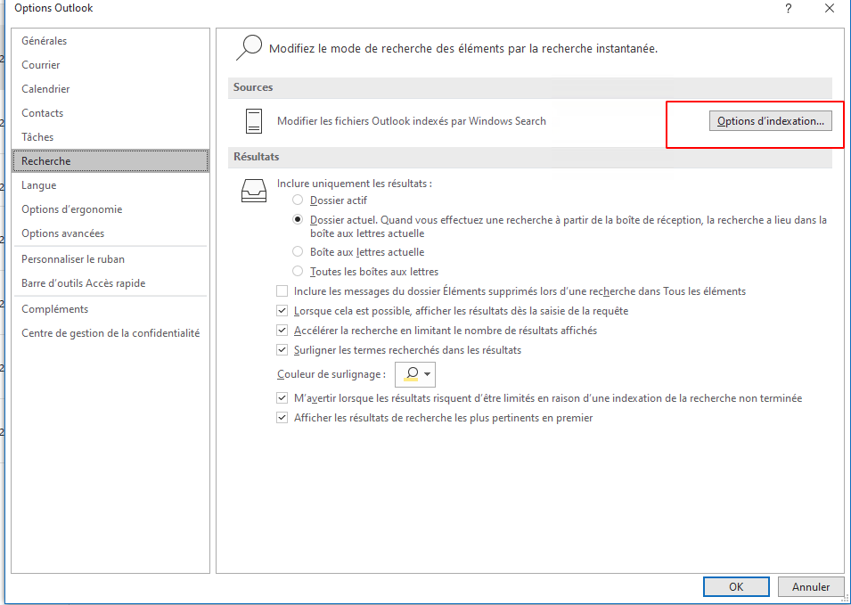Choose Boîte aux lettres actuelle option
The height and width of the screenshot is (605, 851).
[x=298, y=252]
